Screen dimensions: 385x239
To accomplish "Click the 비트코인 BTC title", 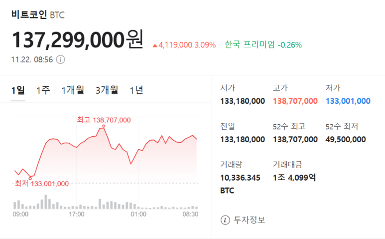I will 38,14.
